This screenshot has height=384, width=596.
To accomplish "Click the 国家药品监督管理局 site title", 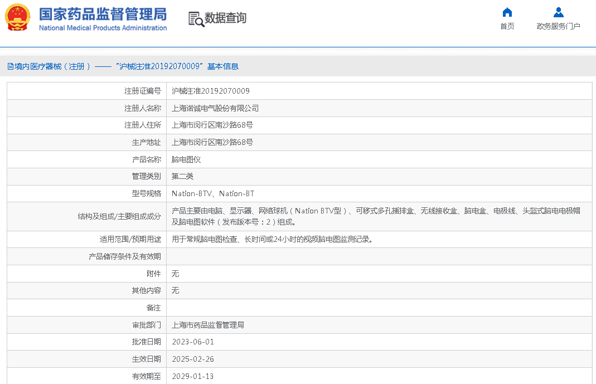I will pyautogui.click(x=103, y=13).
